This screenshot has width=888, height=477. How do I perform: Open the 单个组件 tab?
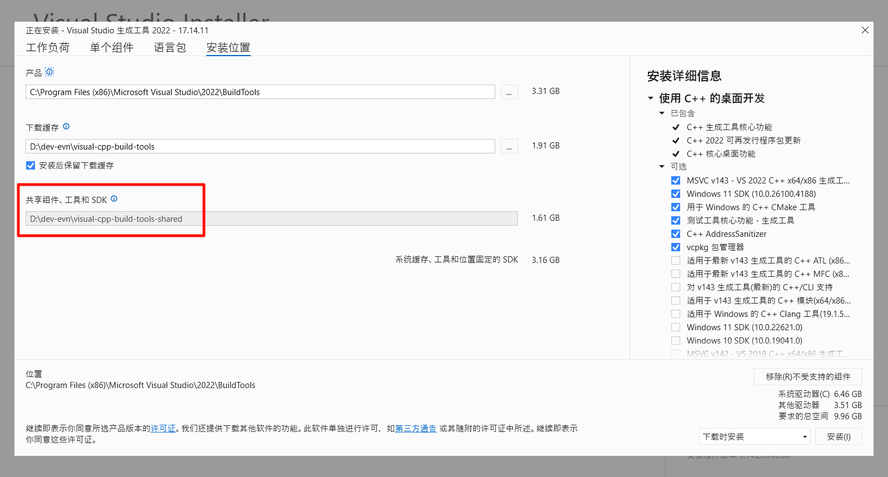point(112,47)
